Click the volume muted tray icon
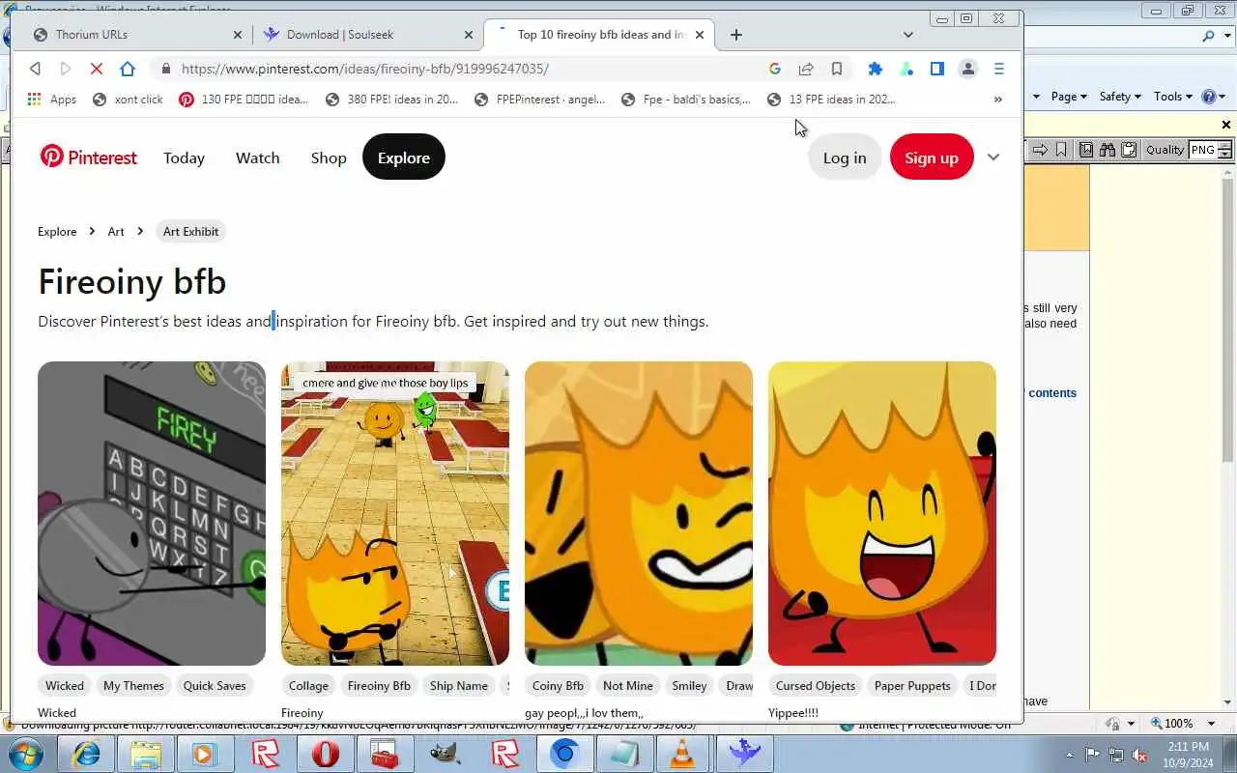This screenshot has width=1237, height=773. [1140, 755]
